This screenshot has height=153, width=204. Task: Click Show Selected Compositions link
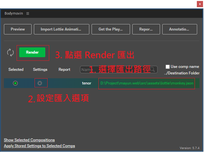point(29,140)
